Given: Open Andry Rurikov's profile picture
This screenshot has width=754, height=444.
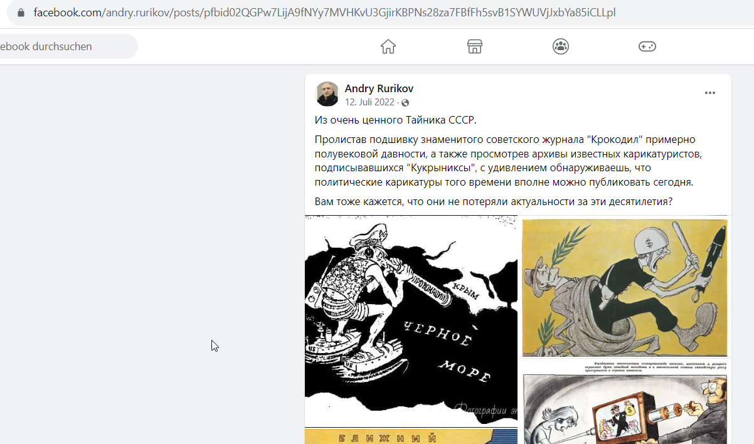Looking at the screenshot, I should coord(327,94).
